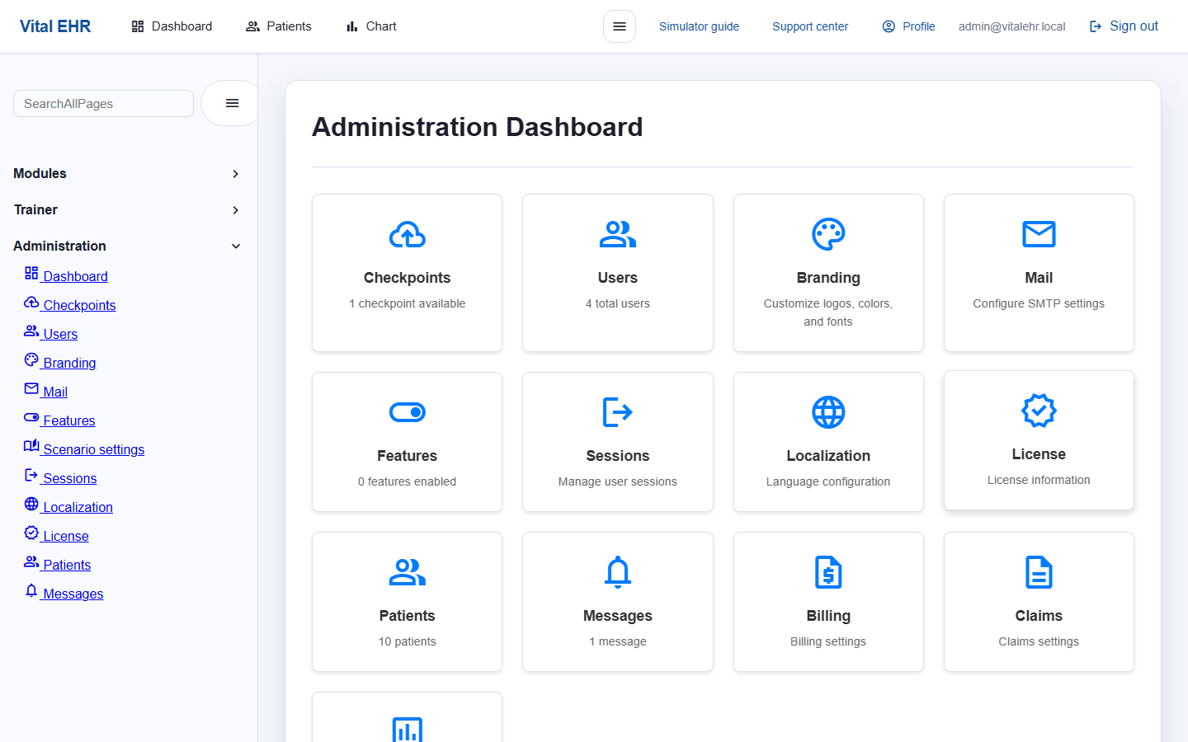The width and height of the screenshot is (1188, 742).
Task: Click the Billing dollar-document icon
Action: pyautogui.click(x=828, y=571)
